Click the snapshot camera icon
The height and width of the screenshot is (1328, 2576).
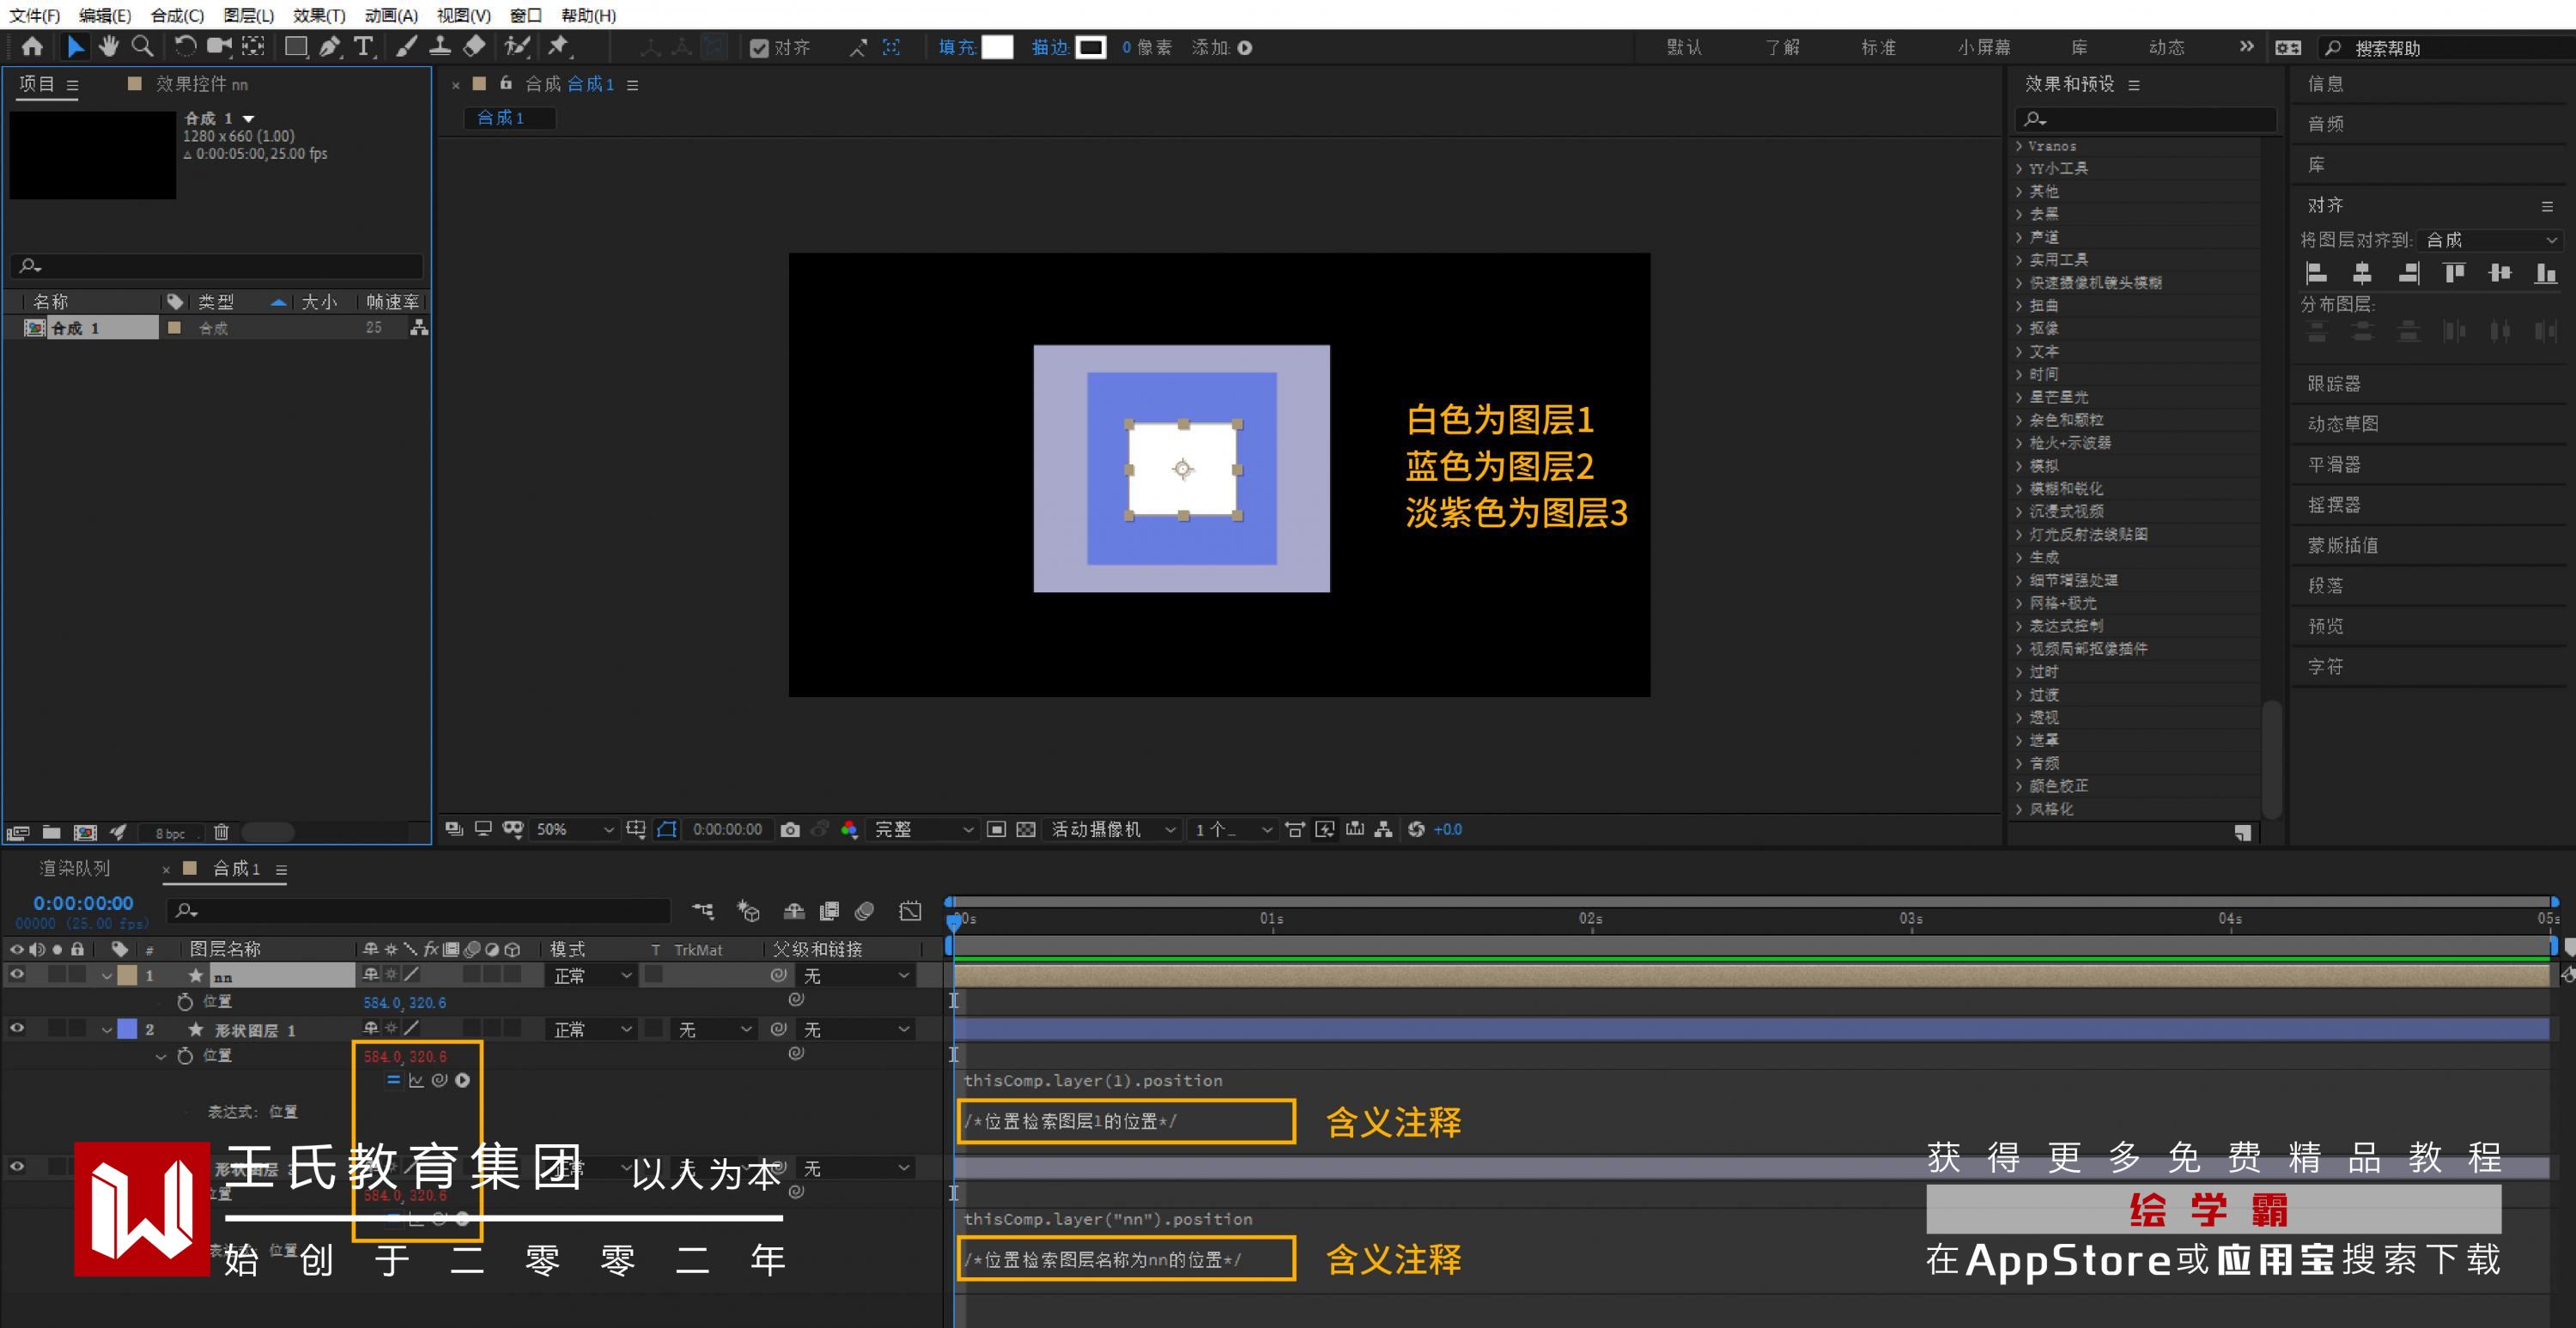(x=790, y=829)
